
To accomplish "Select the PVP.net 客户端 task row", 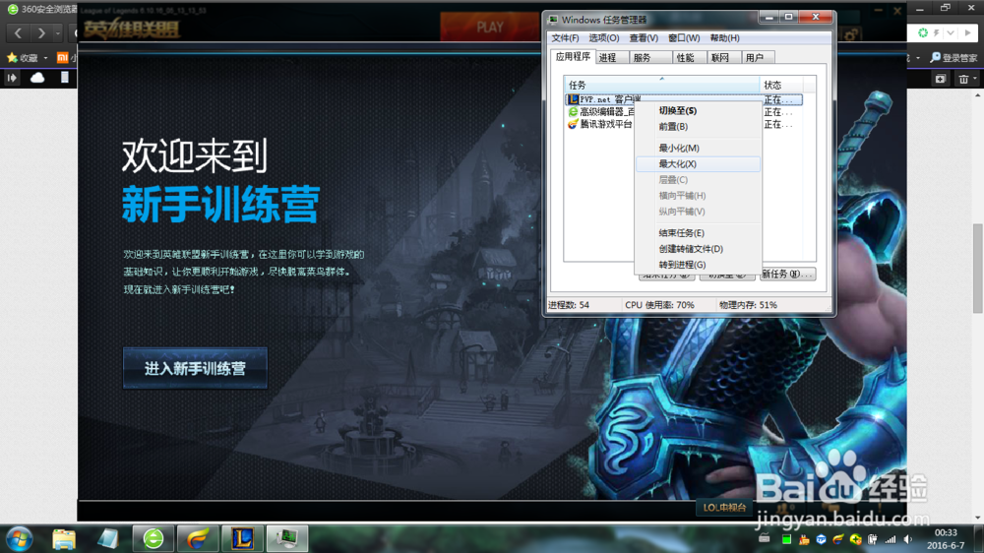I will coord(684,99).
